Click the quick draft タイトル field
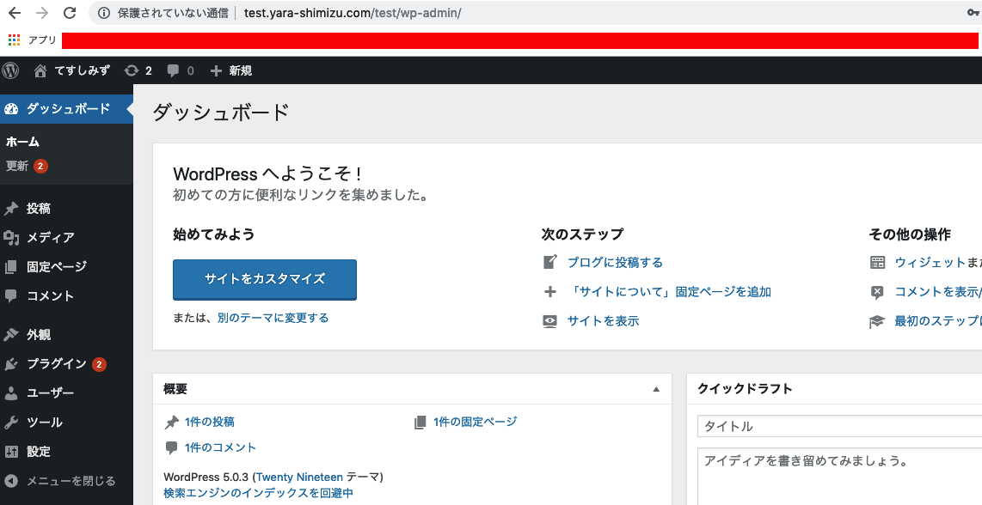This screenshot has height=505, width=982. tap(838, 427)
